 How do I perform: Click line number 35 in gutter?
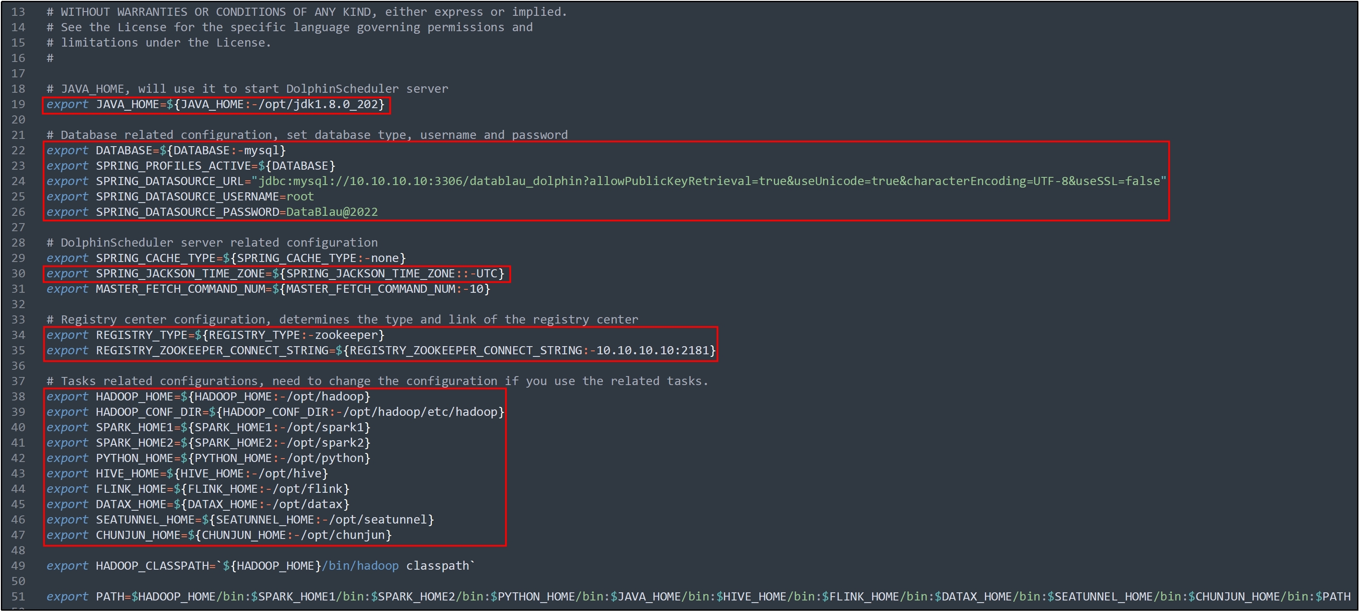pyautogui.click(x=18, y=350)
